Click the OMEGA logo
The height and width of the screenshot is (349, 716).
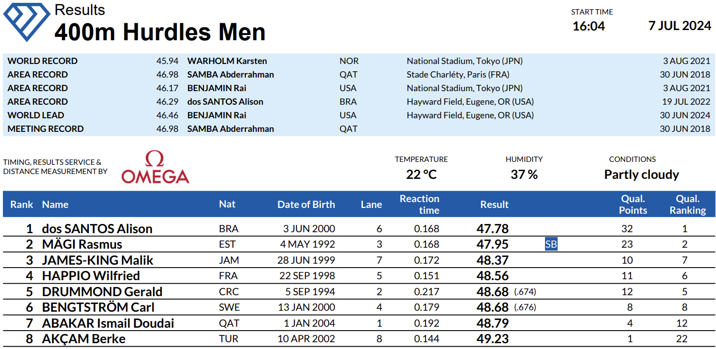click(155, 168)
